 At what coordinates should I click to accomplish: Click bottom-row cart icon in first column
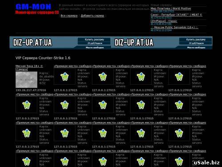[x=27, y=161]
